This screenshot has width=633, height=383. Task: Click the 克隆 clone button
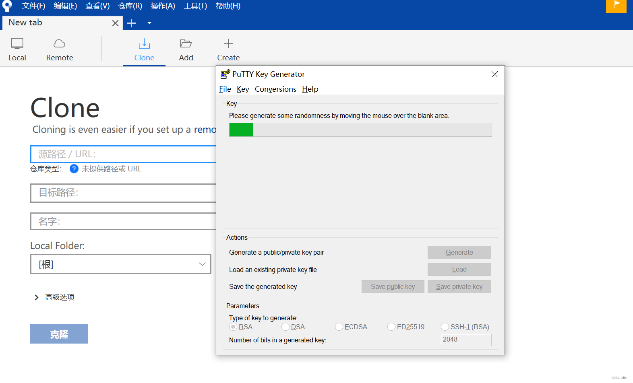point(59,334)
